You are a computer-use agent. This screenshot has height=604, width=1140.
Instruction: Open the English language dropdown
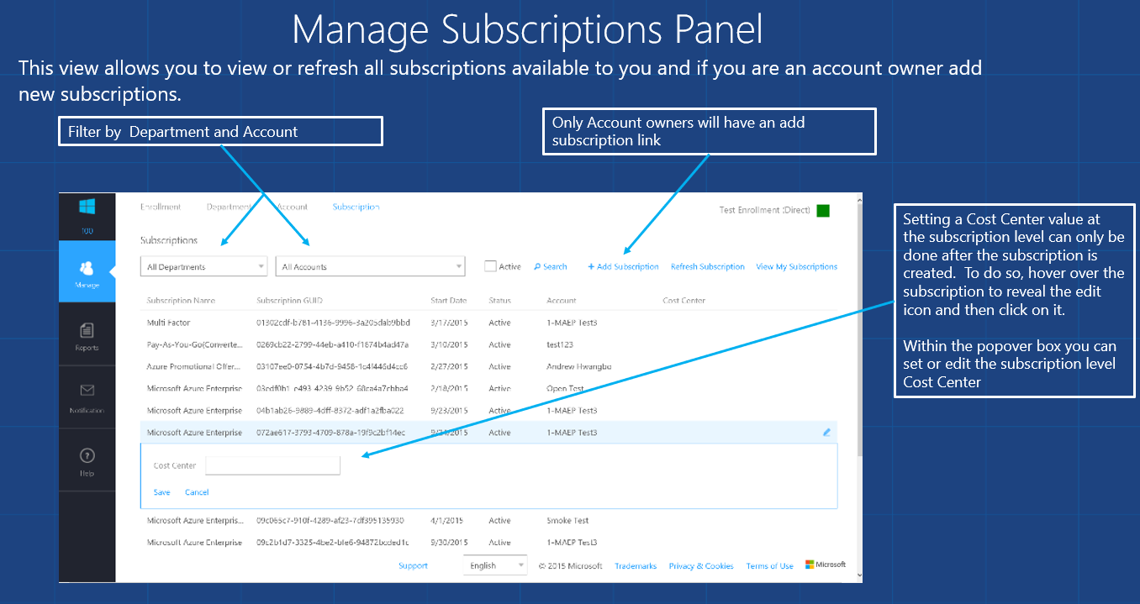(495, 565)
